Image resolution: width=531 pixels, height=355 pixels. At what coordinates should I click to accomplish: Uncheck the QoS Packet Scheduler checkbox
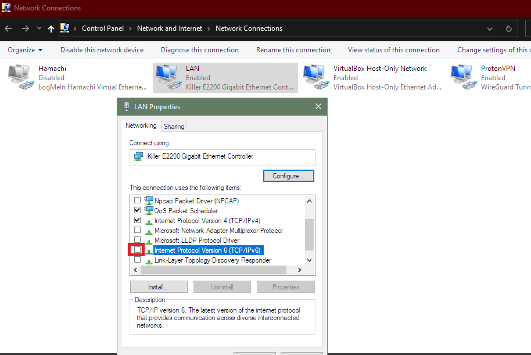coord(137,210)
